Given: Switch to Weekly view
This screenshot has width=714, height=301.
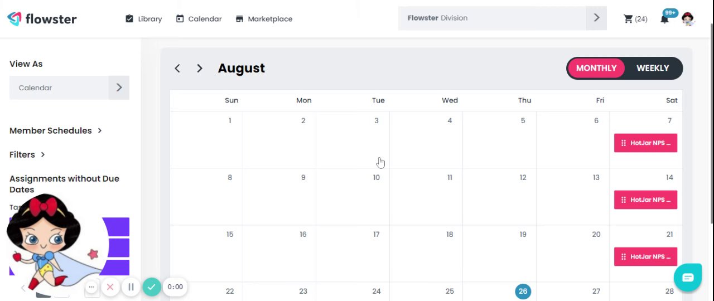Looking at the screenshot, I should pos(652,68).
